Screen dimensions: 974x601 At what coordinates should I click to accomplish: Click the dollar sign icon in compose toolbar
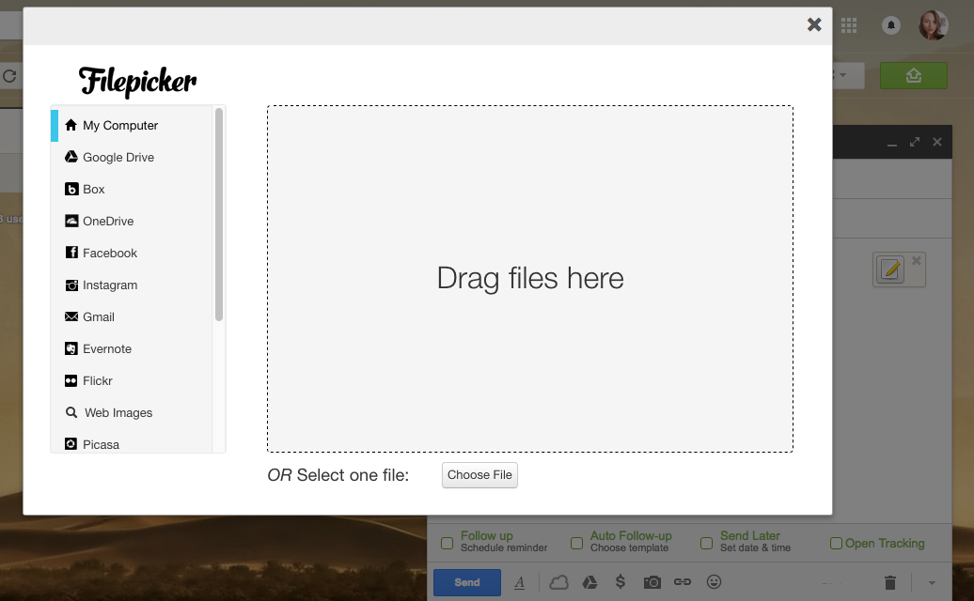pyautogui.click(x=620, y=582)
